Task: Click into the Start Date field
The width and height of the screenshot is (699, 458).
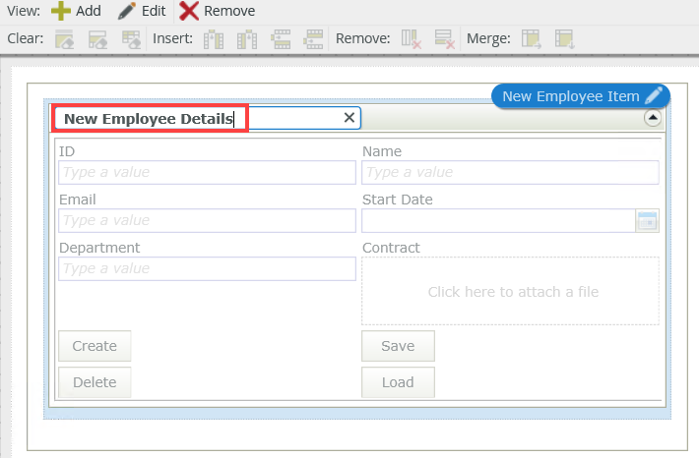Action: pyautogui.click(x=498, y=220)
